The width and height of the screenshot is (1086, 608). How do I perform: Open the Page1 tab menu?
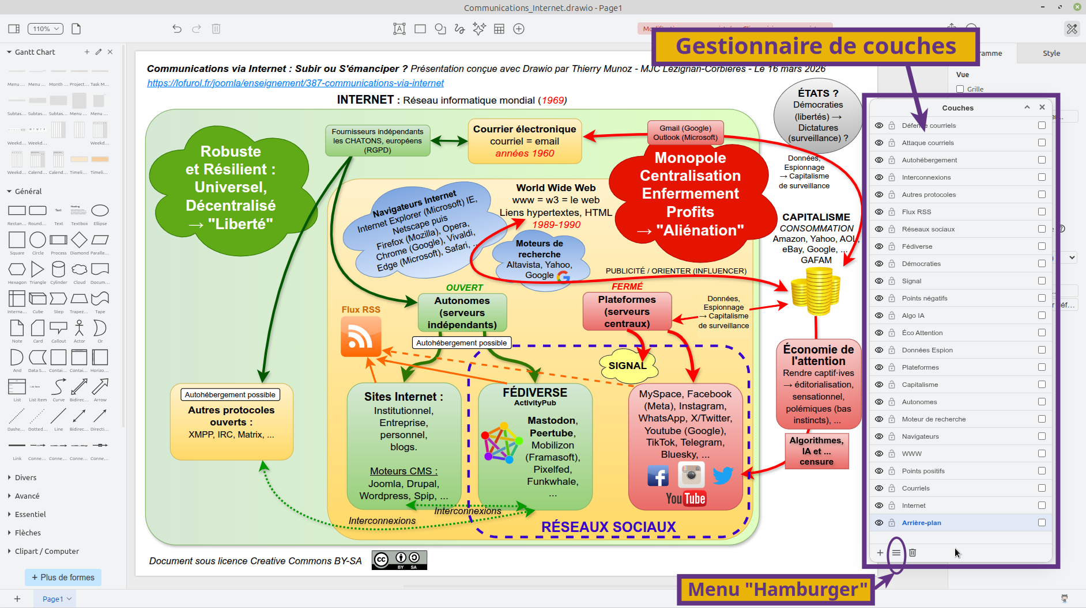[x=56, y=599]
